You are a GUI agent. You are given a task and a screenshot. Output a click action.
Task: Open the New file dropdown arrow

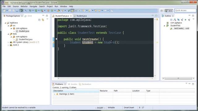pos(7,10)
